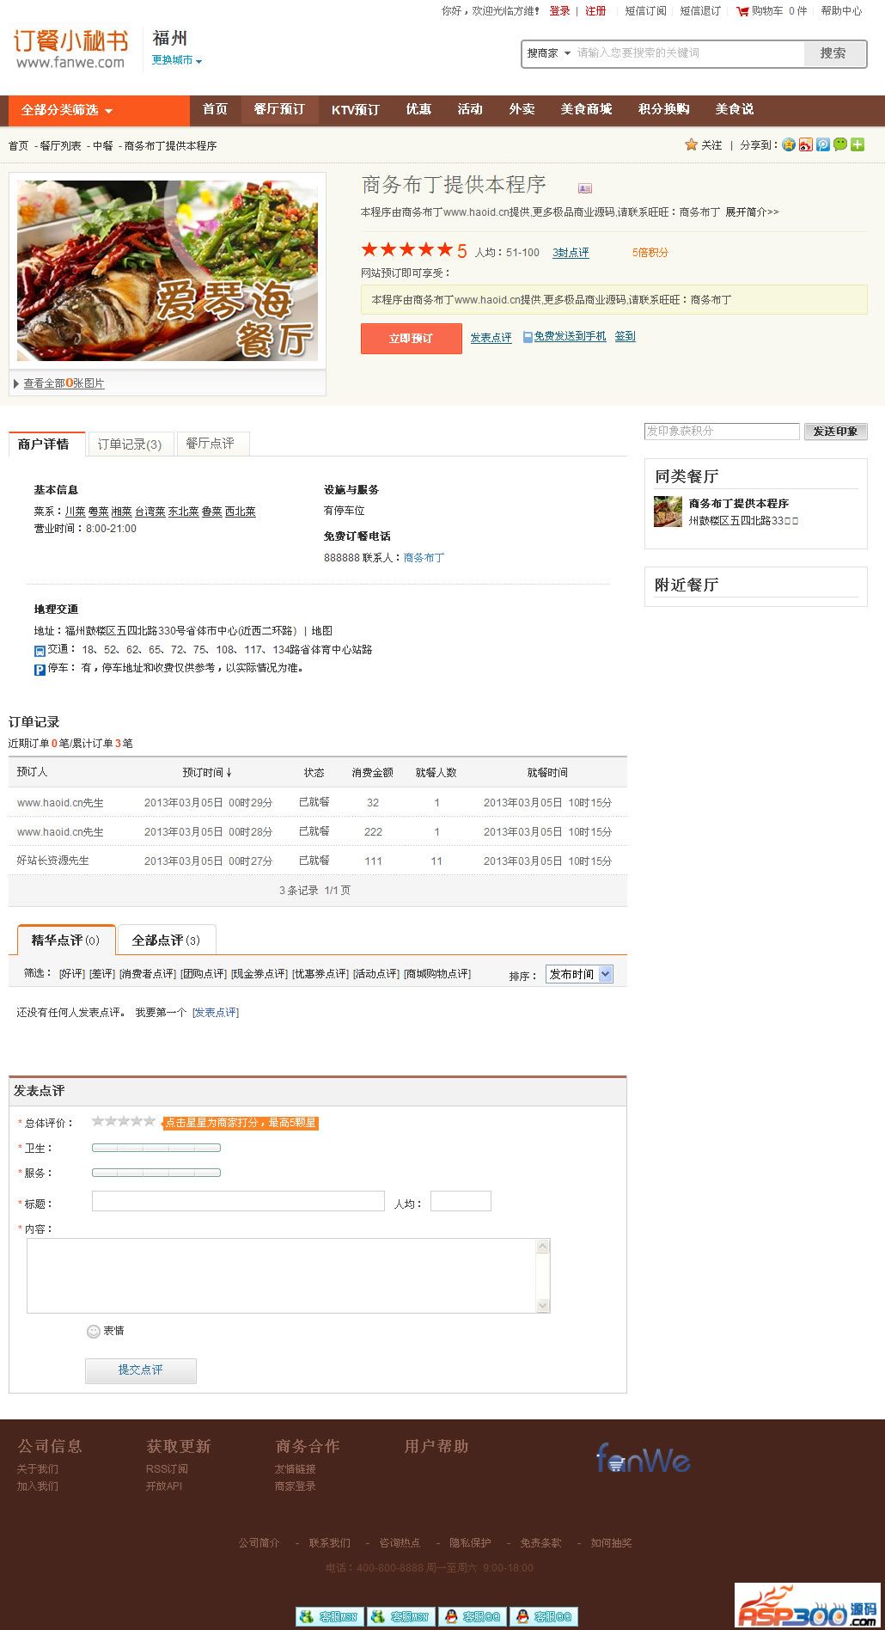Filter reviews by [好评]
The height and width of the screenshot is (1630, 885).
(x=71, y=974)
